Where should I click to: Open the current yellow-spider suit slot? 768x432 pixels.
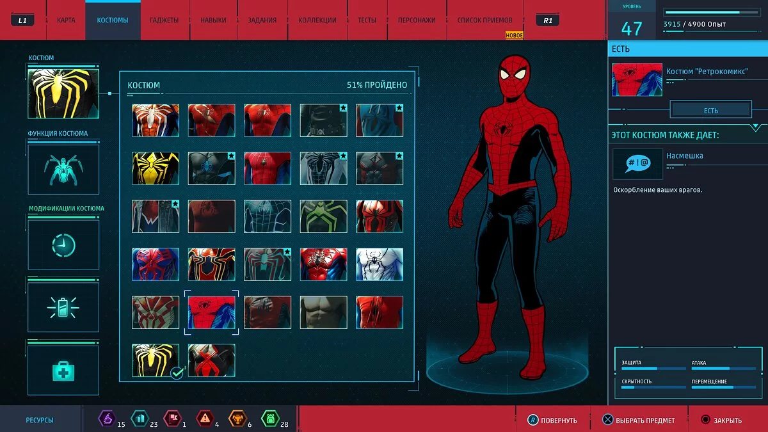coord(63,93)
